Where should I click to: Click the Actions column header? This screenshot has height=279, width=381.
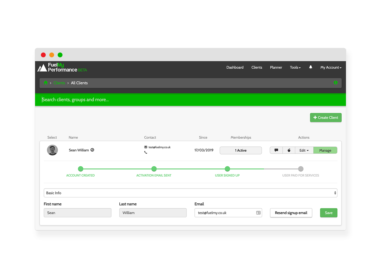304,137
